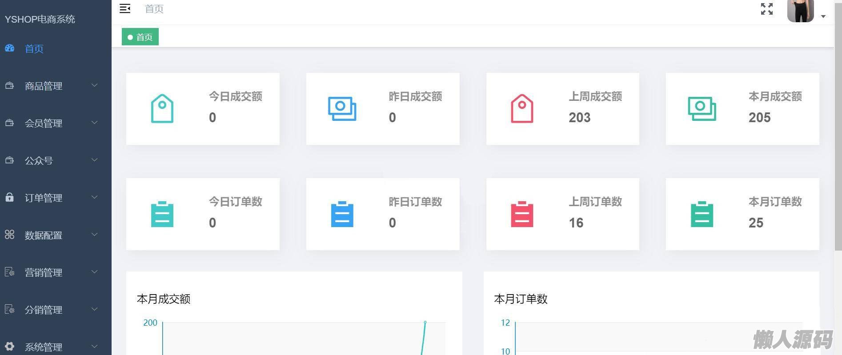Click the 分销管理 sidebar icon

9,309
